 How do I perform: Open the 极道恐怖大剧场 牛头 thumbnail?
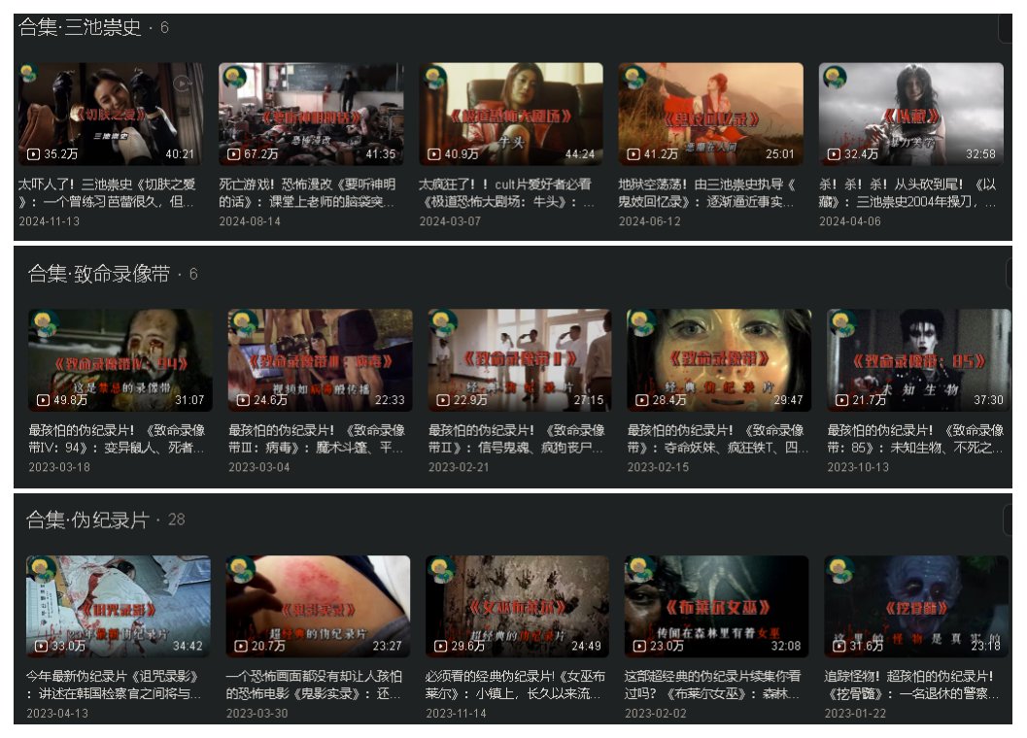[511, 114]
